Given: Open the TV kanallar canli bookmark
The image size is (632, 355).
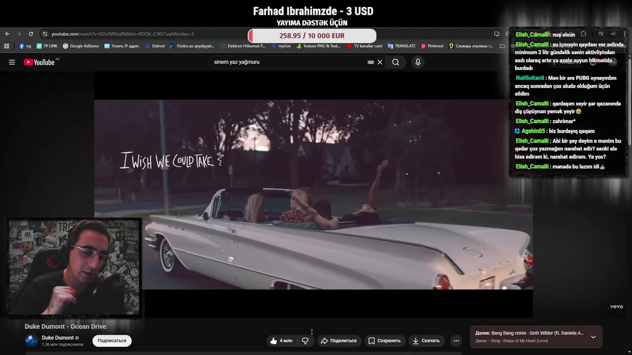Looking at the screenshot, I should pos(364,46).
